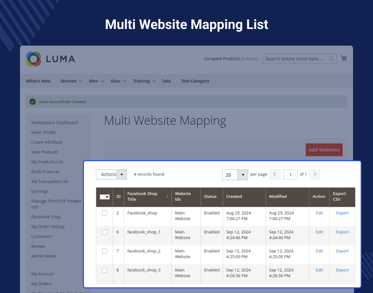Click Compare Products link

[x=222, y=59]
